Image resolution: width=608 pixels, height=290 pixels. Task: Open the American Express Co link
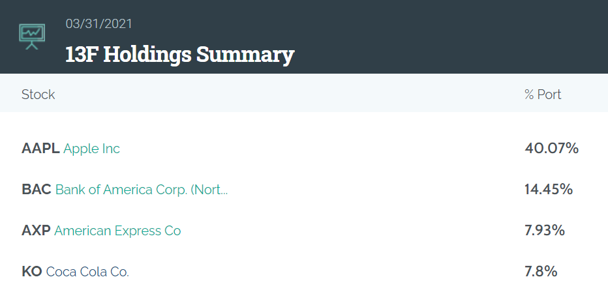(117, 231)
